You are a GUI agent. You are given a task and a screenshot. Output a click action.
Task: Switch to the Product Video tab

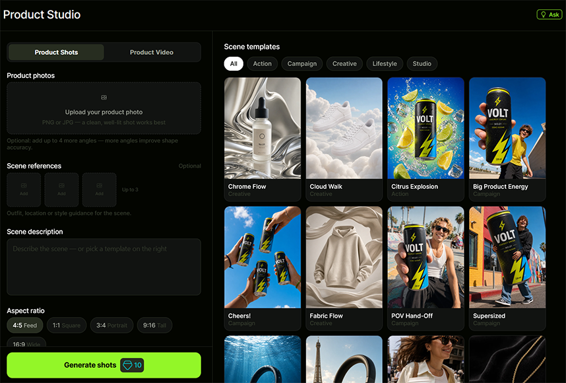(x=152, y=52)
